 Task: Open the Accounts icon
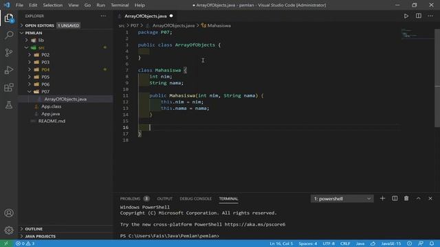pos(9,213)
